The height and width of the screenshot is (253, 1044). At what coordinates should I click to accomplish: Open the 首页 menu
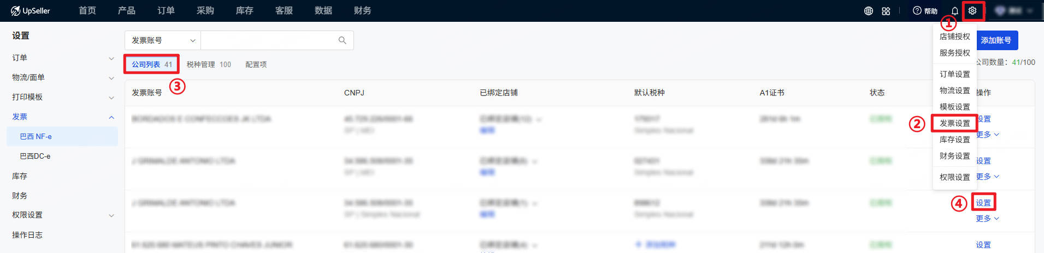pos(87,11)
